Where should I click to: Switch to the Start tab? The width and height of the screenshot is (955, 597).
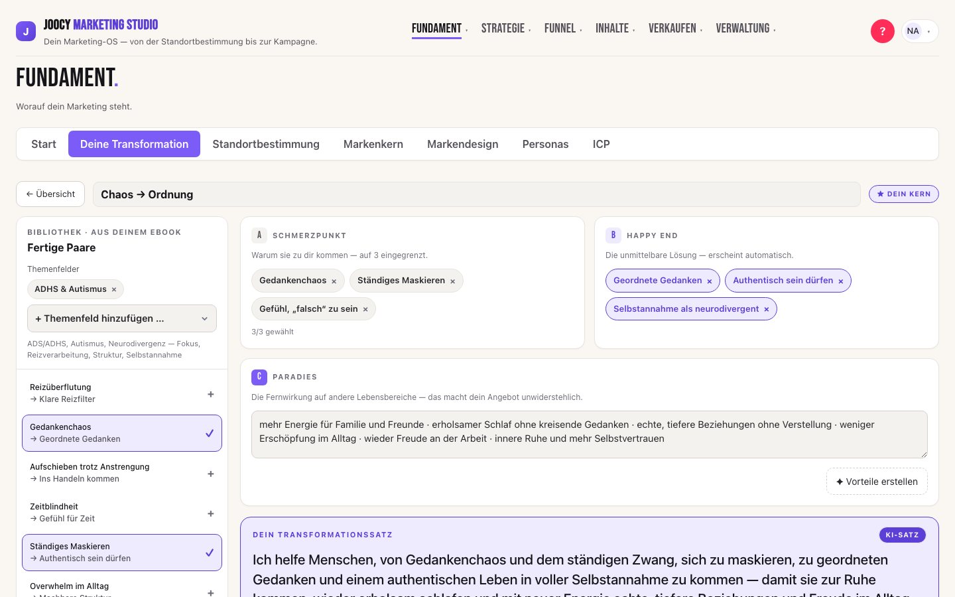coord(44,144)
